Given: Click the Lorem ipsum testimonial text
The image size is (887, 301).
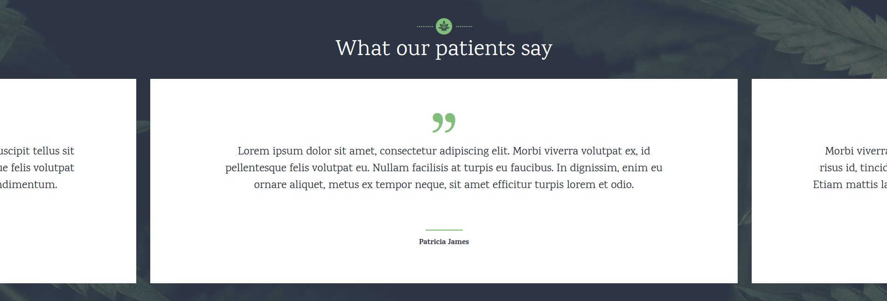Looking at the screenshot, I should point(444,168).
